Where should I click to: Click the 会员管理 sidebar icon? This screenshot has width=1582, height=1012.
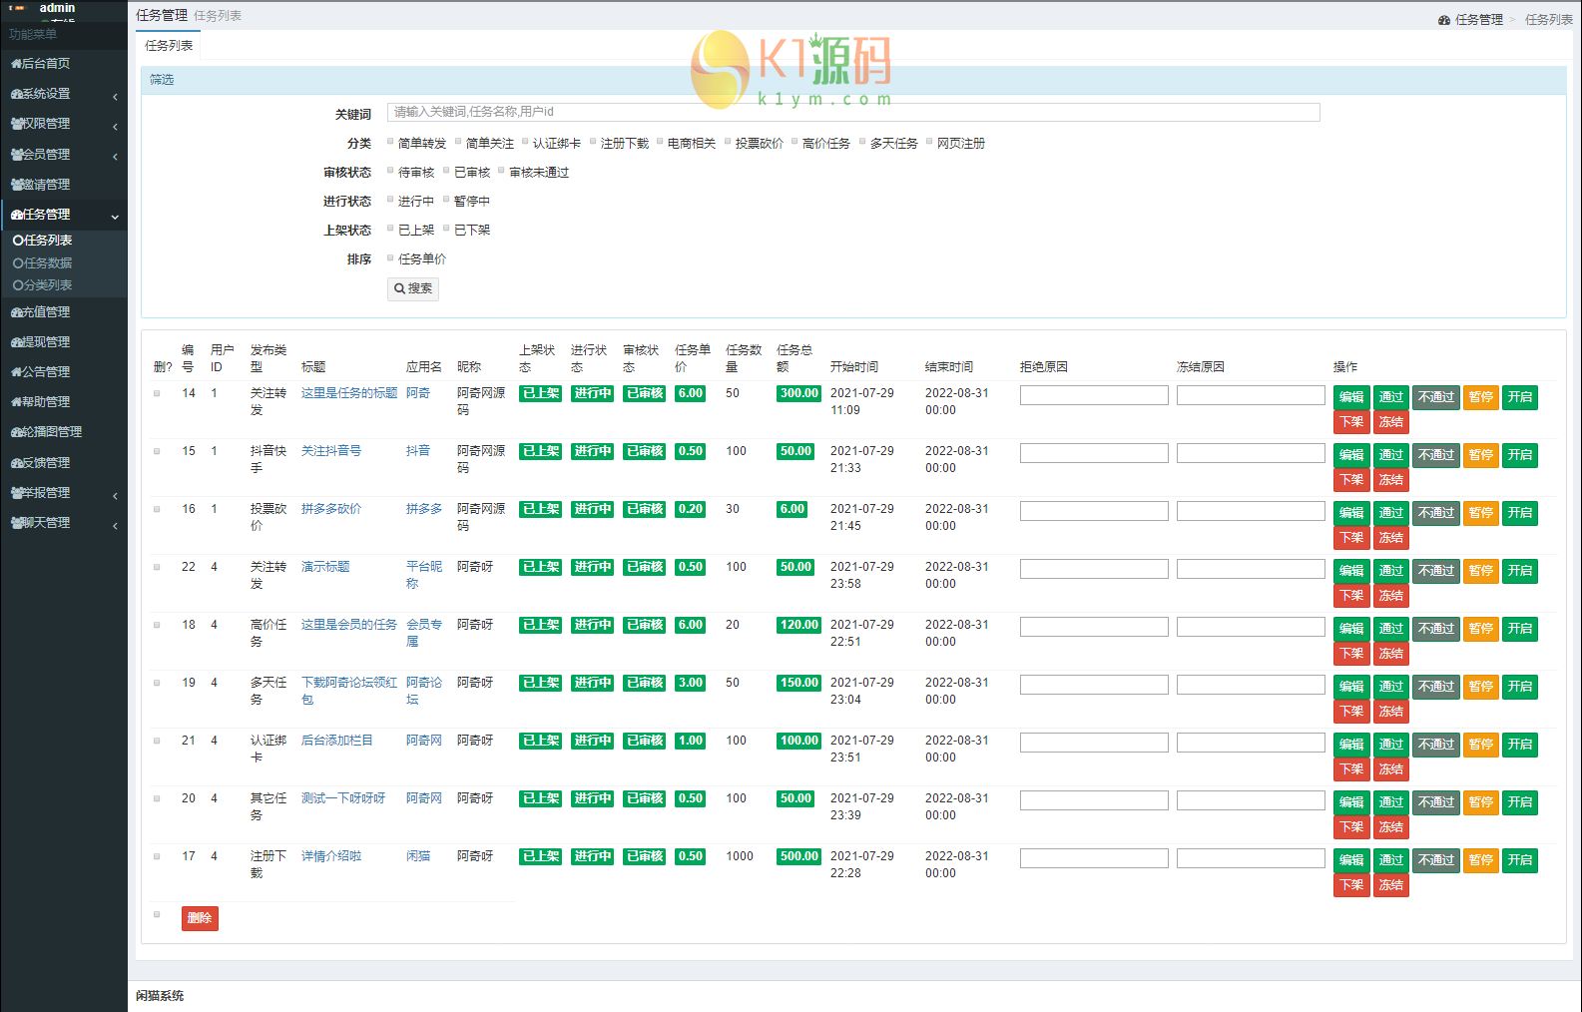(x=16, y=155)
